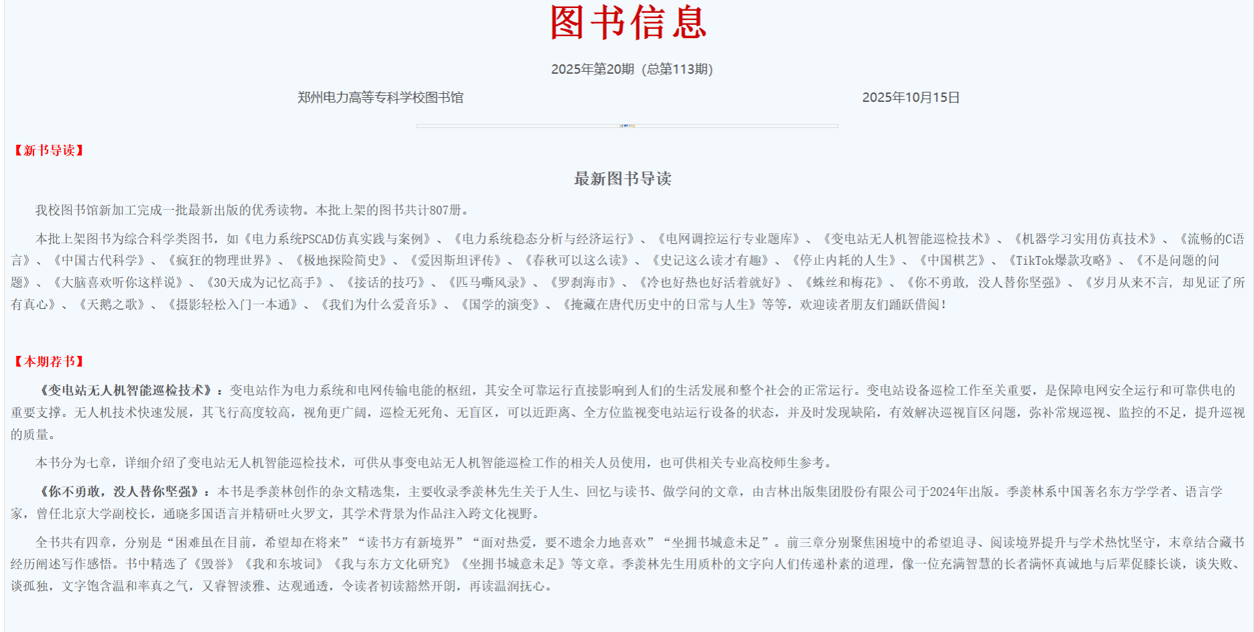Click 《机器学习实用仿真技术》 in the book list
This screenshot has height=632, width=1254.
pos(1086,239)
